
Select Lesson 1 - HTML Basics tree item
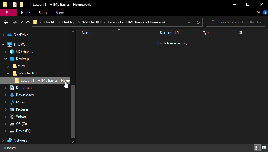click(x=35, y=81)
